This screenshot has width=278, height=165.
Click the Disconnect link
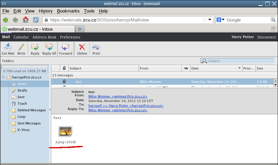tap(267, 37)
